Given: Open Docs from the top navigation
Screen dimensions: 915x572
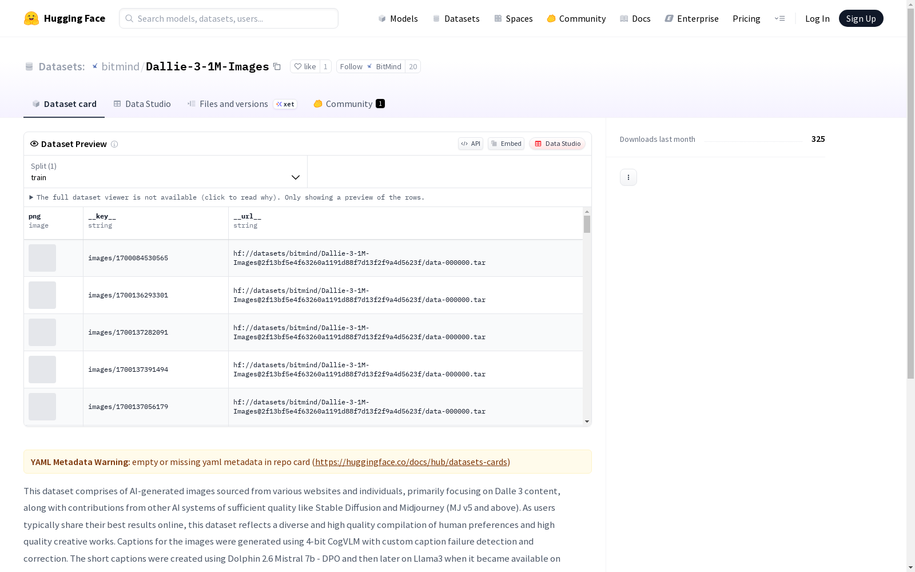Looking at the screenshot, I should click(635, 18).
